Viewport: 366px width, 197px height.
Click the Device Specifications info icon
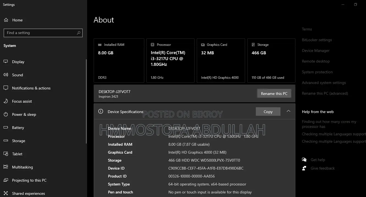(101, 111)
